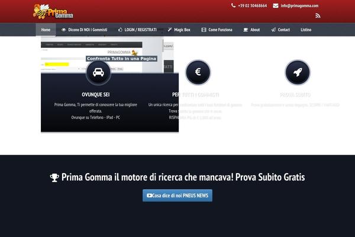Open the RSS feed icon
This screenshot has height=237, width=355.
pyautogui.click(x=318, y=15)
